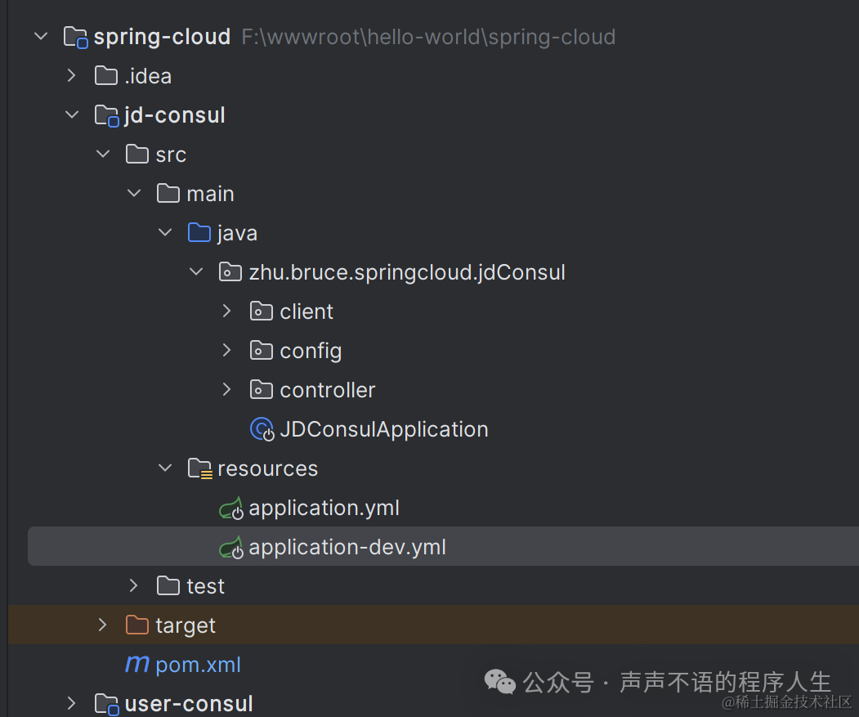
Task: Click the Spring leaf icon beside application.yml
Action: [231, 507]
